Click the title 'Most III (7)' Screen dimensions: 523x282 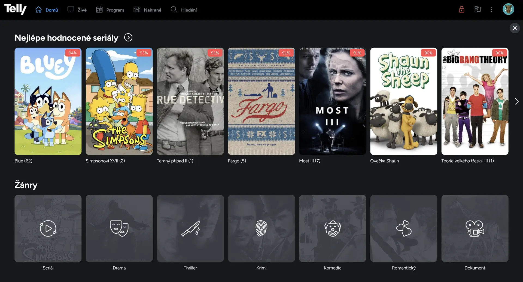click(310, 161)
